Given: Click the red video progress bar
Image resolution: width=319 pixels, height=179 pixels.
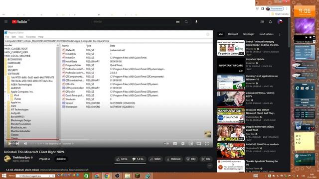Looking at the screenshot, I should [32, 139].
